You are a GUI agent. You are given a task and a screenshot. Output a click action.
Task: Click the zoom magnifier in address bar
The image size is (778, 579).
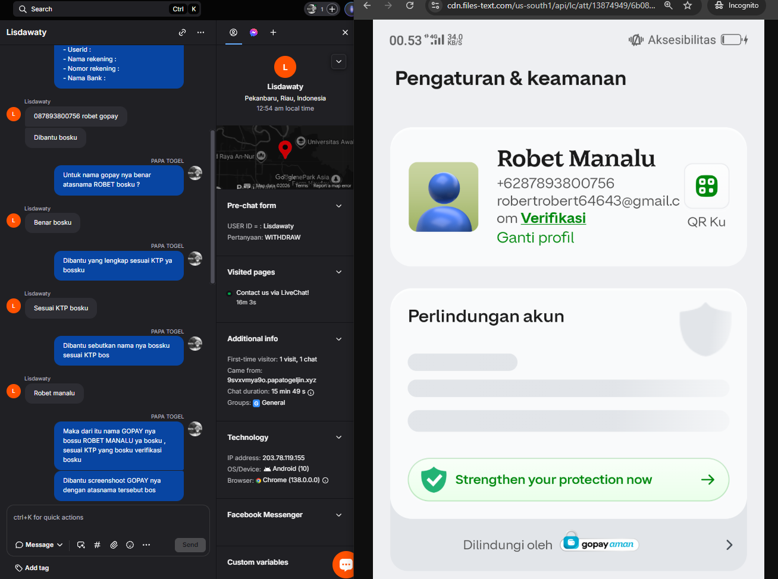point(669,5)
